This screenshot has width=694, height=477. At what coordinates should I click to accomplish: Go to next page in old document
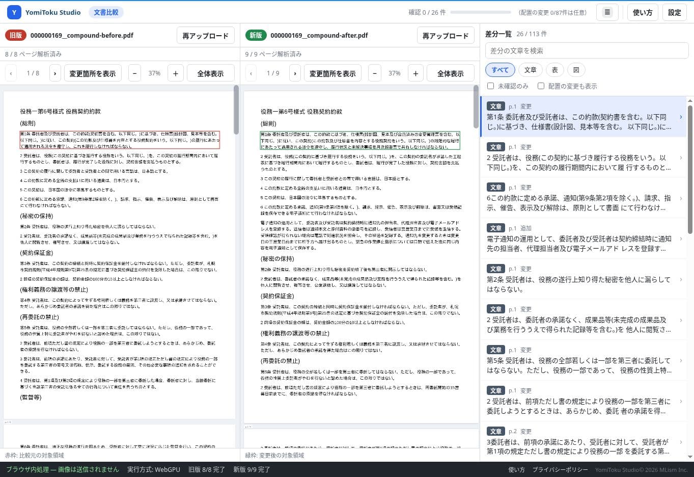point(55,73)
